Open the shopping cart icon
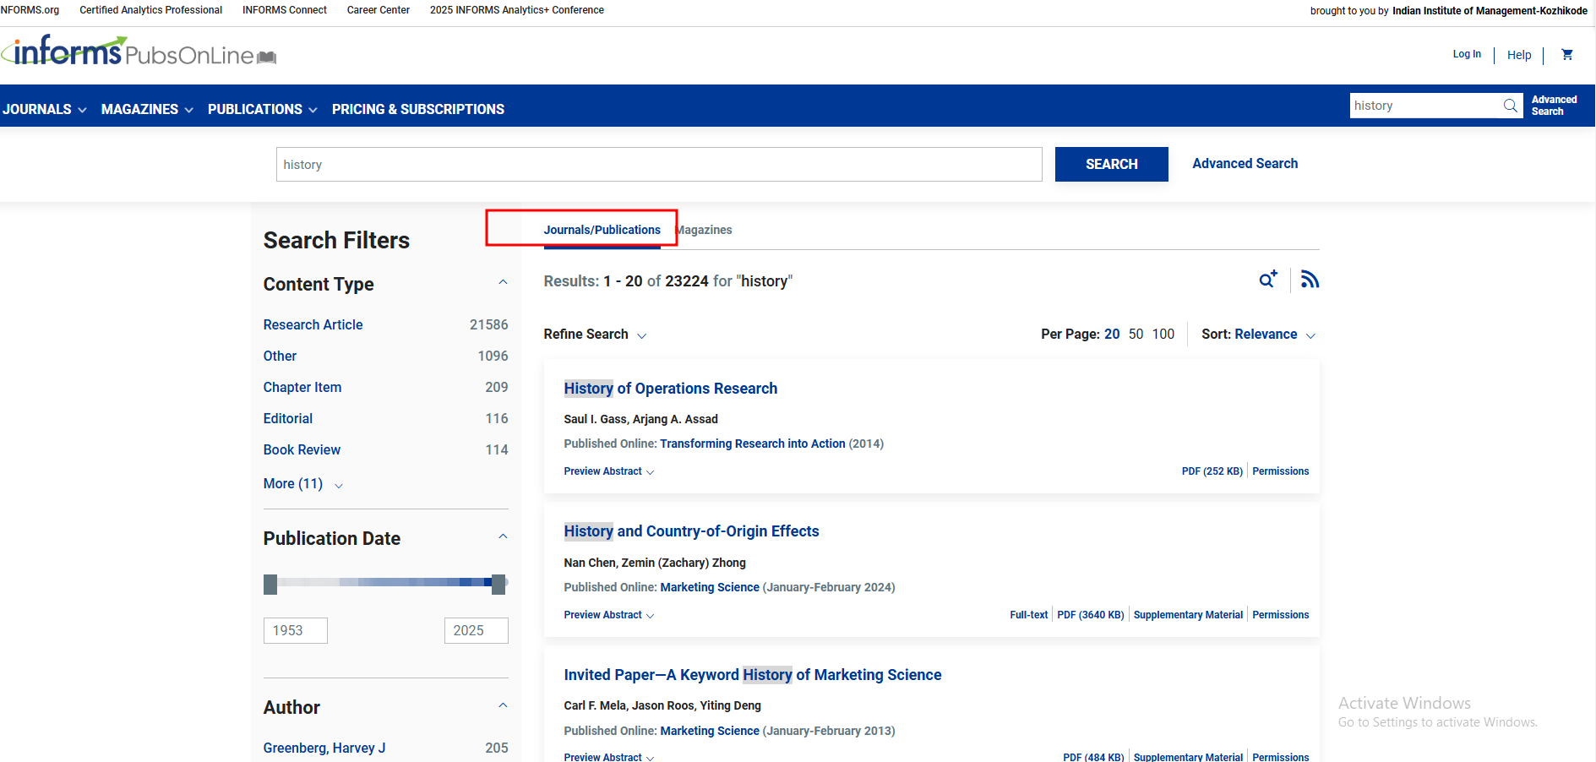The image size is (1596, 762). coord(1566,55)
